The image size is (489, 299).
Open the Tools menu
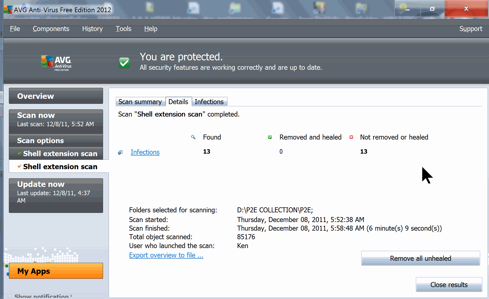123,29
